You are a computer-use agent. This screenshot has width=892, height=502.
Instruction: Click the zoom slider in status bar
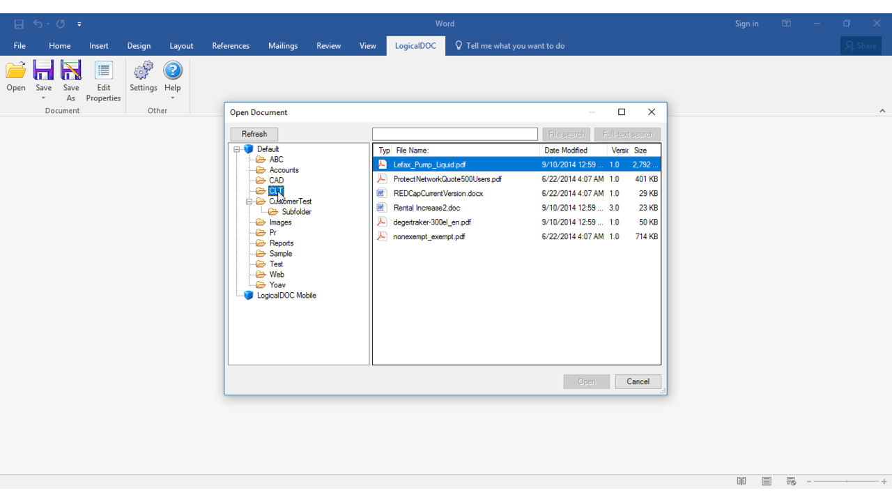[x=846, y=481]
